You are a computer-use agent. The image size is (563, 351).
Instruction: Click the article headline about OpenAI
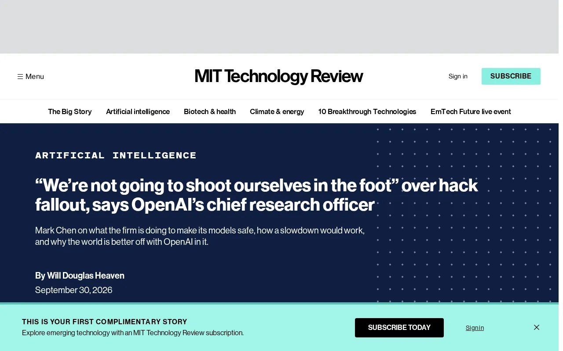tap(256, 195)
